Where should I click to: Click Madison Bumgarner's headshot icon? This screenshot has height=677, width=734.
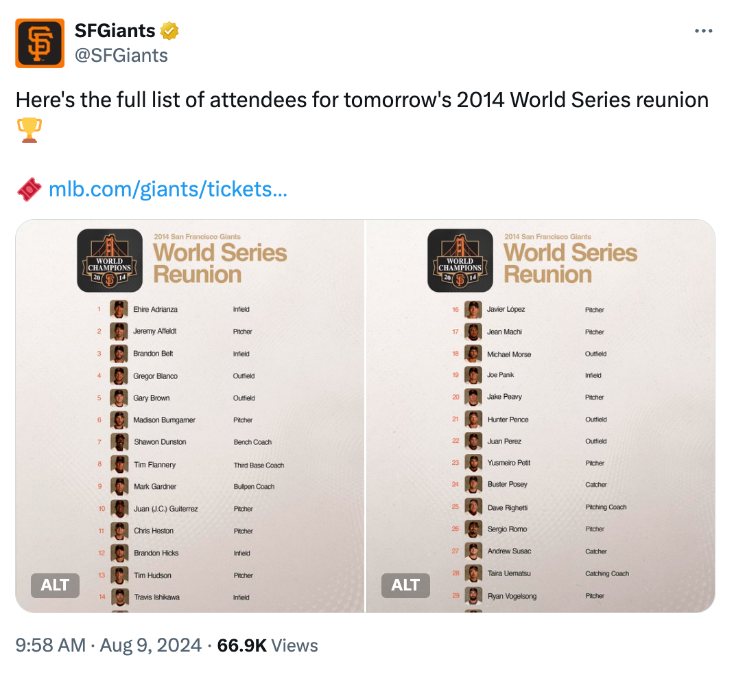click(119, 420)
